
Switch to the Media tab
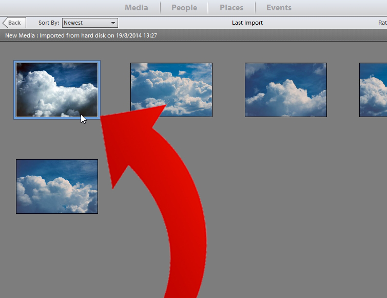pyautogui.click(x=136, y=8)
